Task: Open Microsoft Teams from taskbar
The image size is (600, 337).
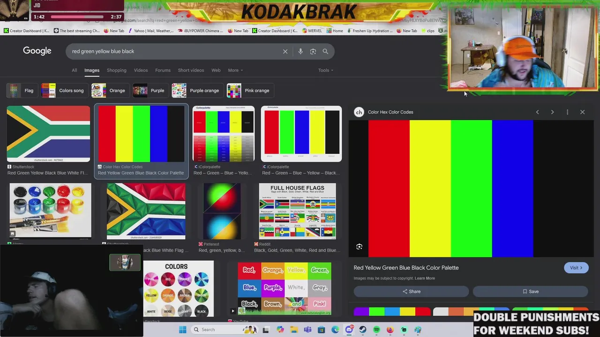Action: [x=307, y=330]
